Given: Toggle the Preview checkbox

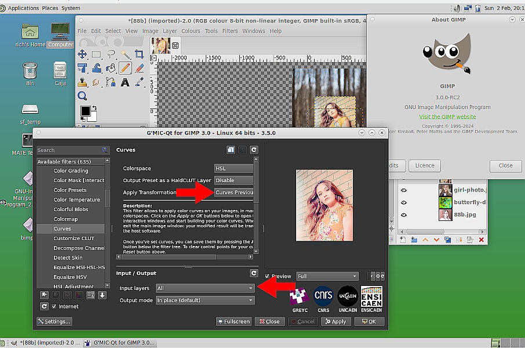Looking at the screenshot, I should point(267,276).
